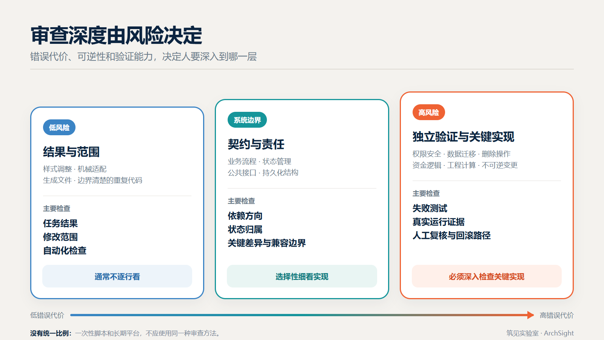The height and width of the screenshot is (340, 604).
Task: Click the 低错误代价 axis label
Action: pos(47,315)
